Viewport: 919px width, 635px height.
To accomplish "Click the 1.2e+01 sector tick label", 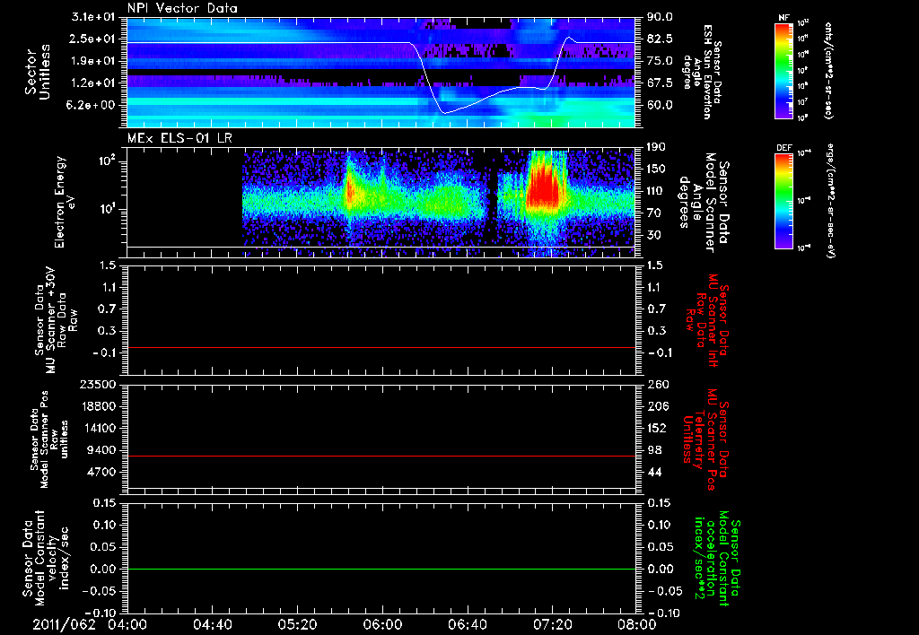I will 93,83.
